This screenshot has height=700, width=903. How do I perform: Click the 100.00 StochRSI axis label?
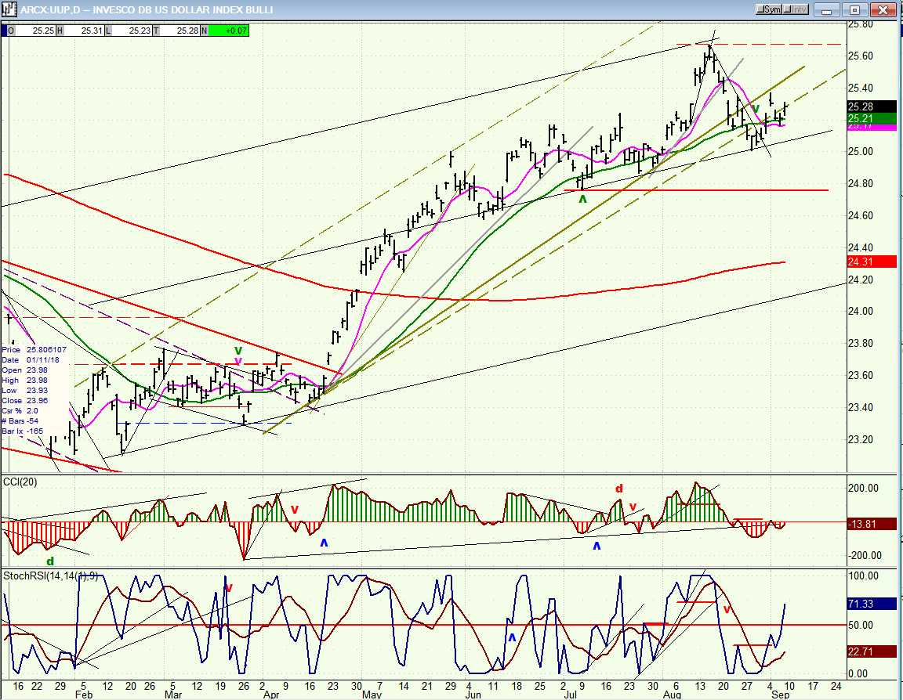865,576
